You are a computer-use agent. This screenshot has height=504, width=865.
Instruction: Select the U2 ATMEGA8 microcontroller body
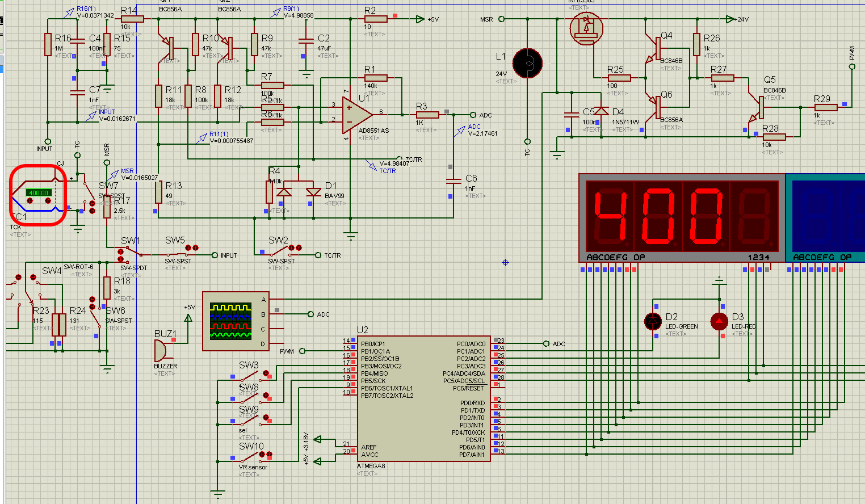[x=424, y=398]
